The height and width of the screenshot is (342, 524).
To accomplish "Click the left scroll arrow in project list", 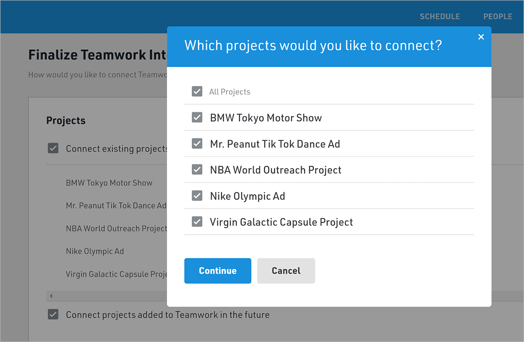I will [x=51, y=296].
